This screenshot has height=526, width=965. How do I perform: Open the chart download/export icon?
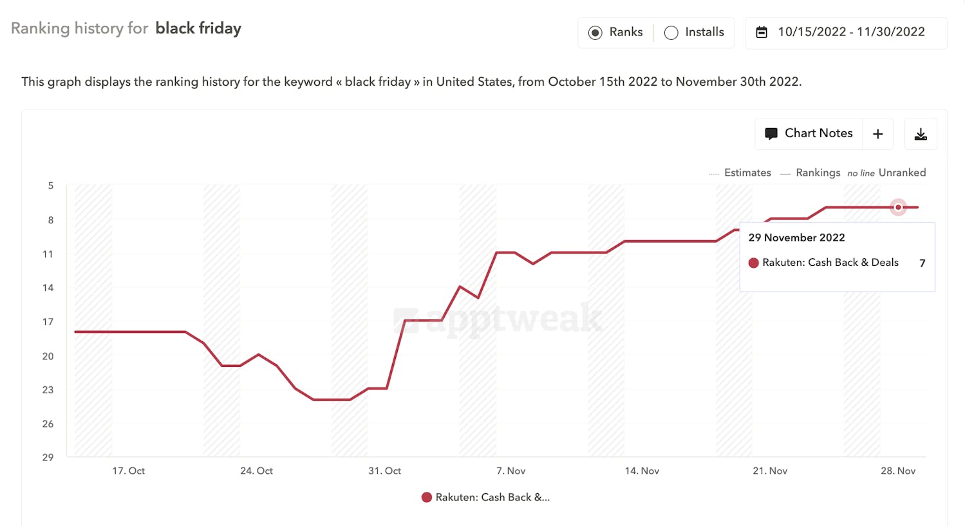coord(921,133)
